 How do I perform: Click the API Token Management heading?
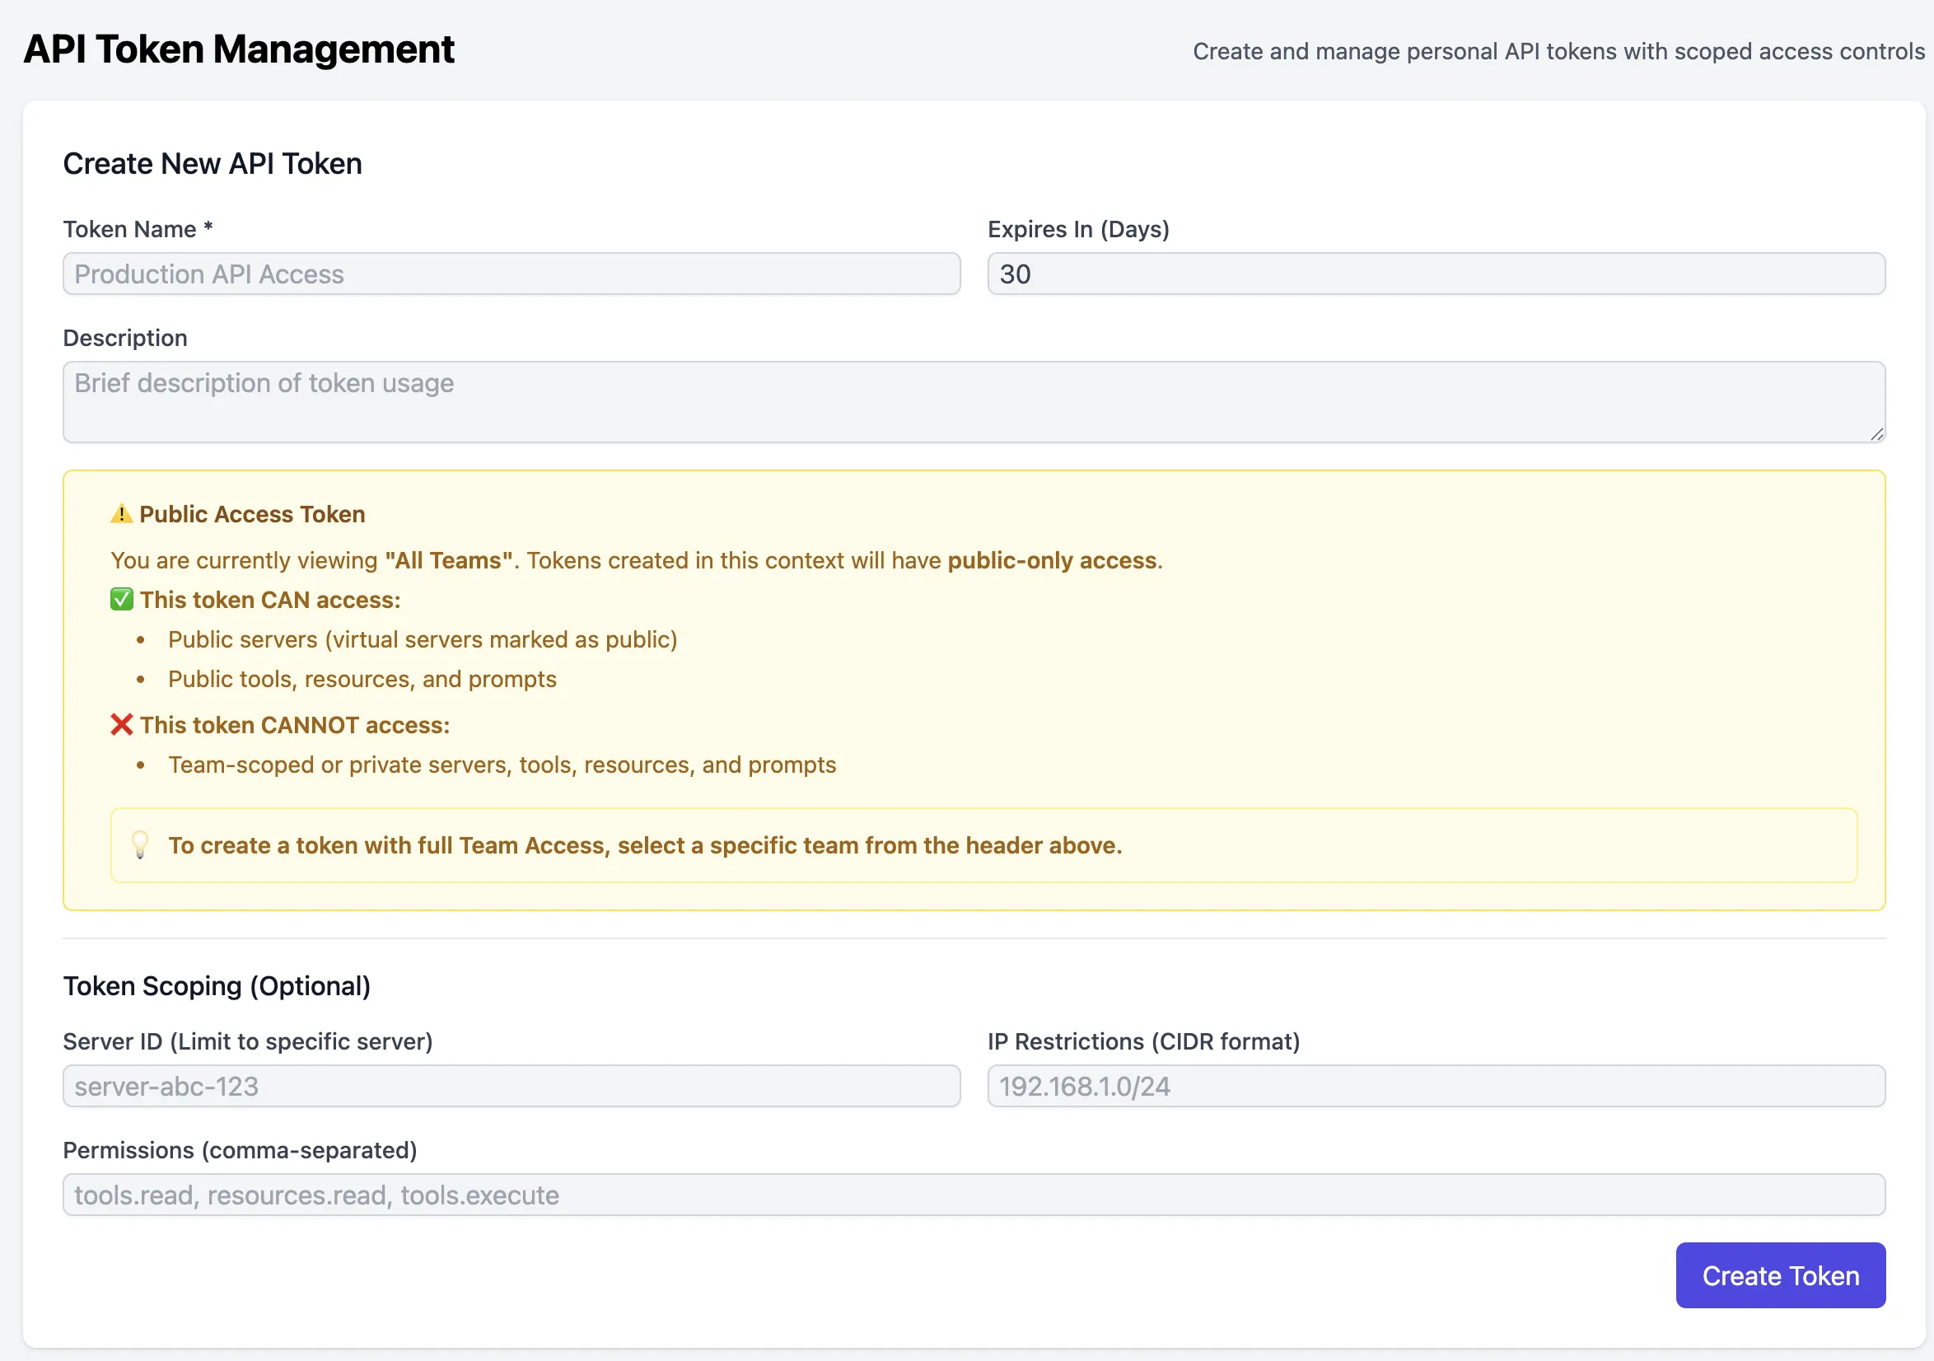[x=238, y=49]
